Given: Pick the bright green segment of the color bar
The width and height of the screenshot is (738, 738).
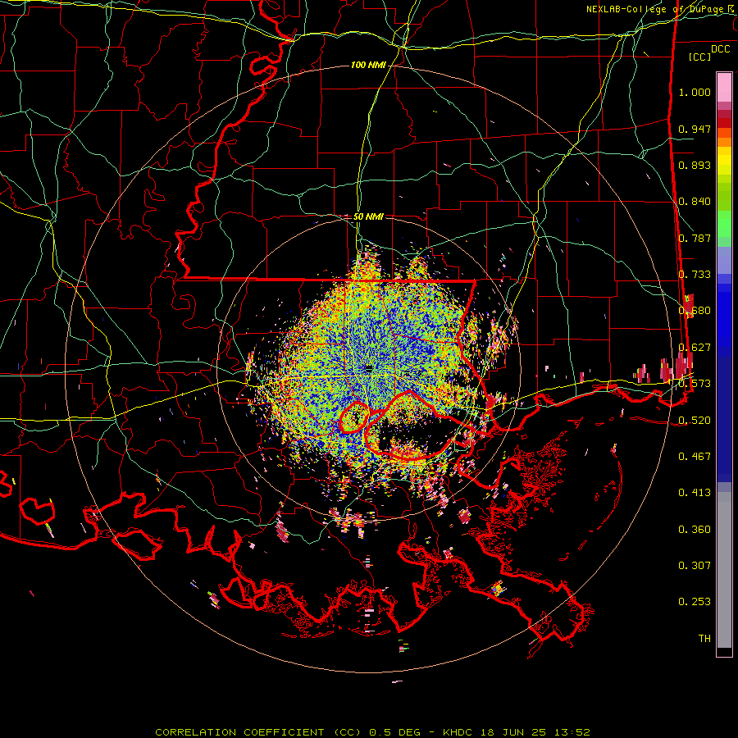Looking at the screenshot, I should [724, 224].
